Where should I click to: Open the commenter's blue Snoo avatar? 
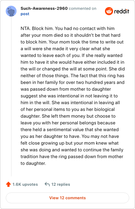coord(11,11)
